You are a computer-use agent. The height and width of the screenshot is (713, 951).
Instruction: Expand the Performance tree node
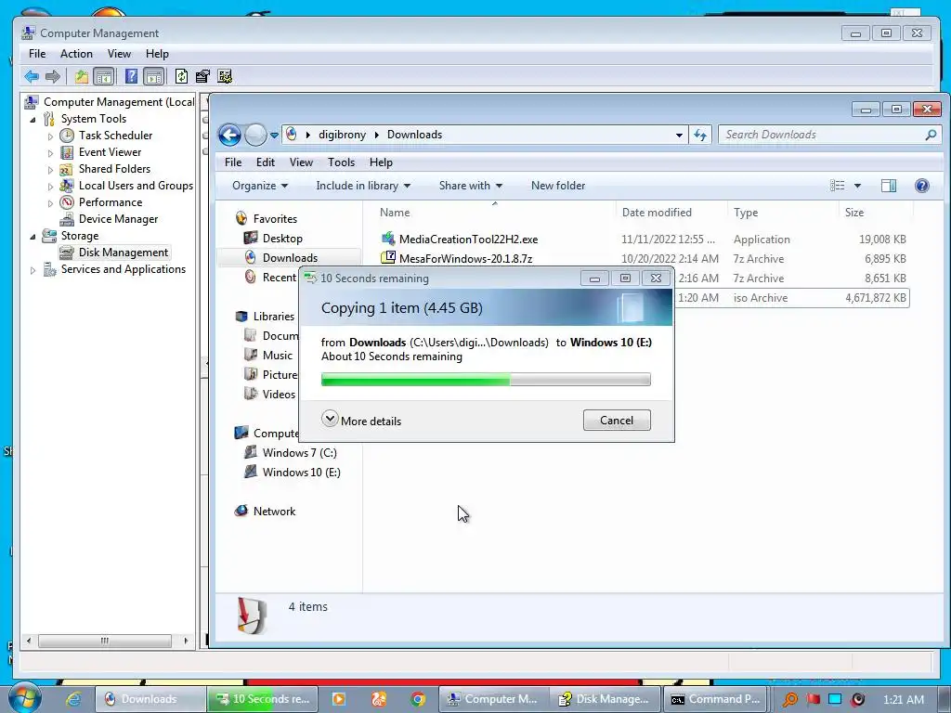[50, 203]
